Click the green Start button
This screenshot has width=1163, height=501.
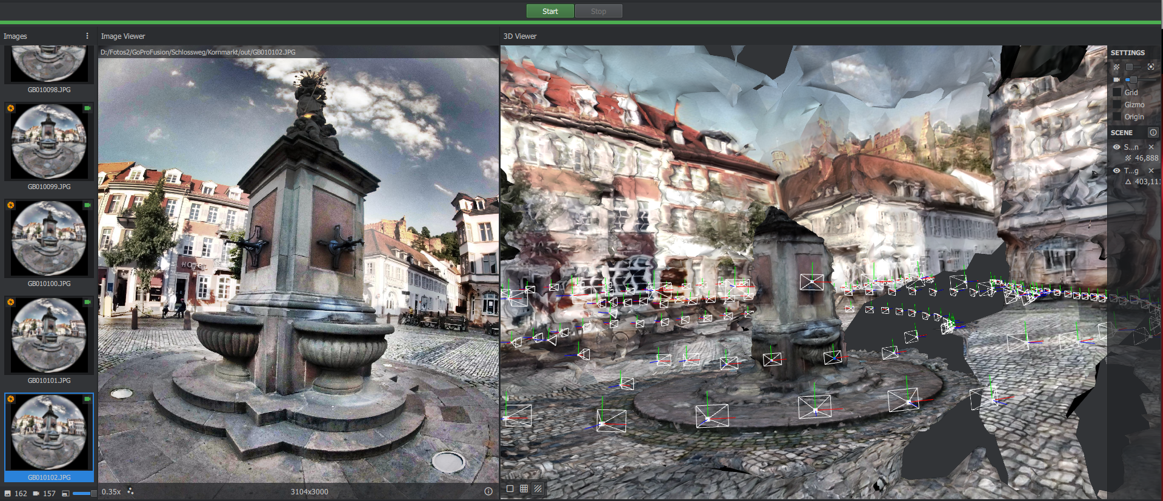(x=550, y=11)
